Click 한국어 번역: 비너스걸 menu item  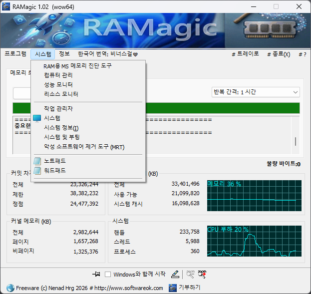[108, 54]
